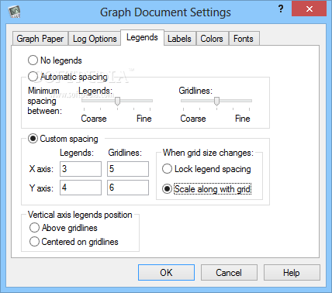
Task: Click the X axis Gridlines input field
Action: click(128, 169)
